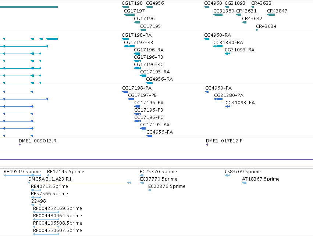The image size is (313, 236).
Task: Click the CG17196 gene label
Action: click(x=144, y=18)
